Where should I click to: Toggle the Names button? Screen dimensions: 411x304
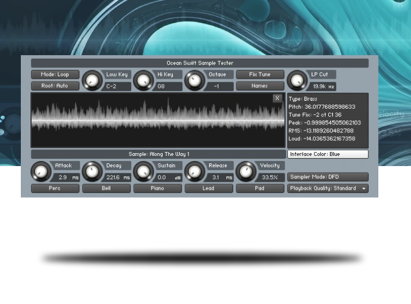[x=260, y=86]
